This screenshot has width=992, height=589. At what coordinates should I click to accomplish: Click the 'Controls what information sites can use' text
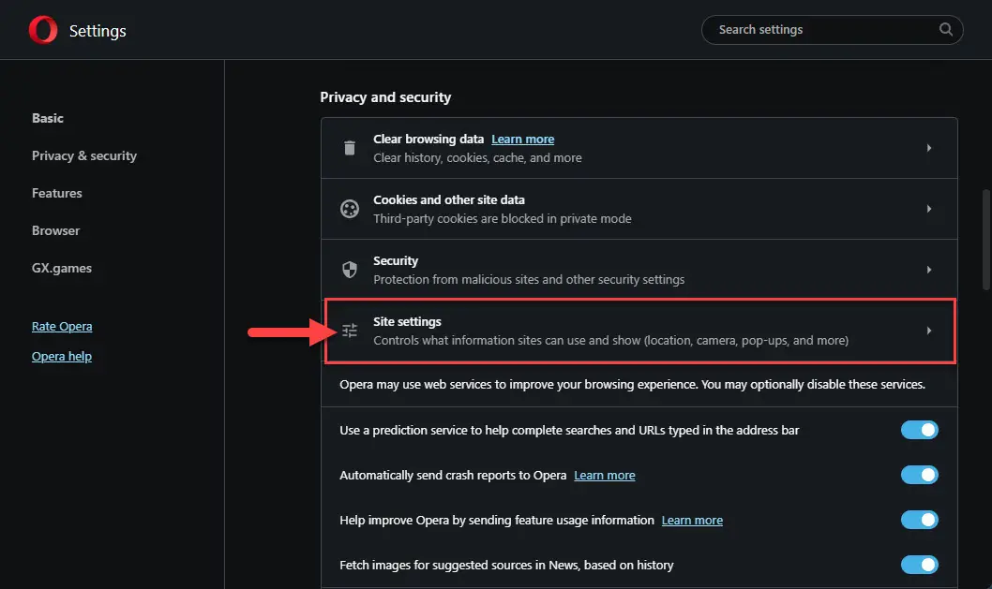click(610, 340)
